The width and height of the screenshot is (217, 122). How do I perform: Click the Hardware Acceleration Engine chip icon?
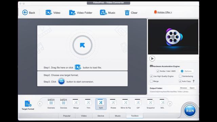click(x=151, y=66)
